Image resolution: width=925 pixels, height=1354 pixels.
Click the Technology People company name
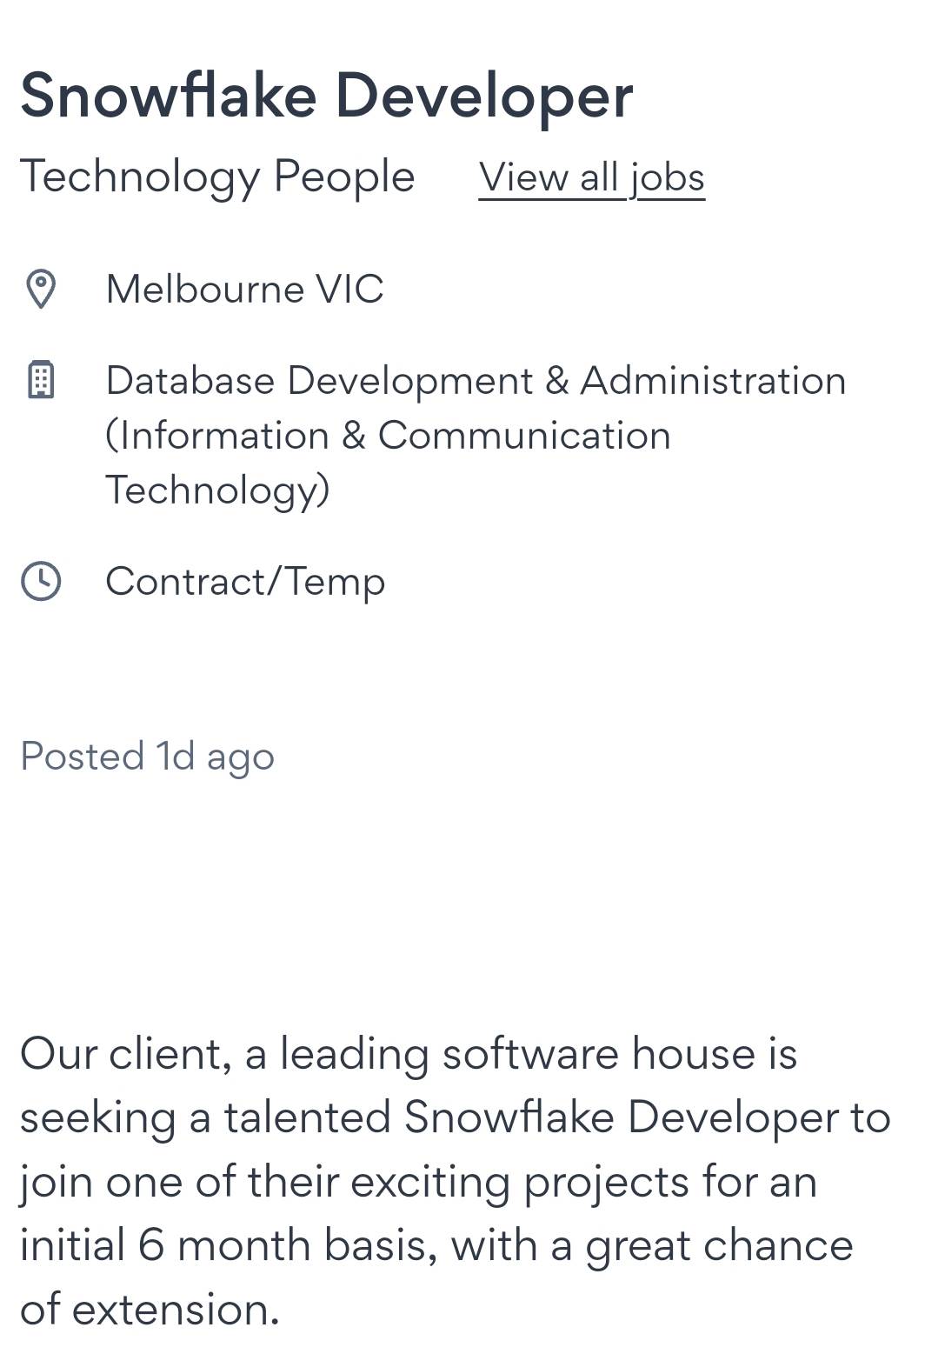tap(217, 177)
